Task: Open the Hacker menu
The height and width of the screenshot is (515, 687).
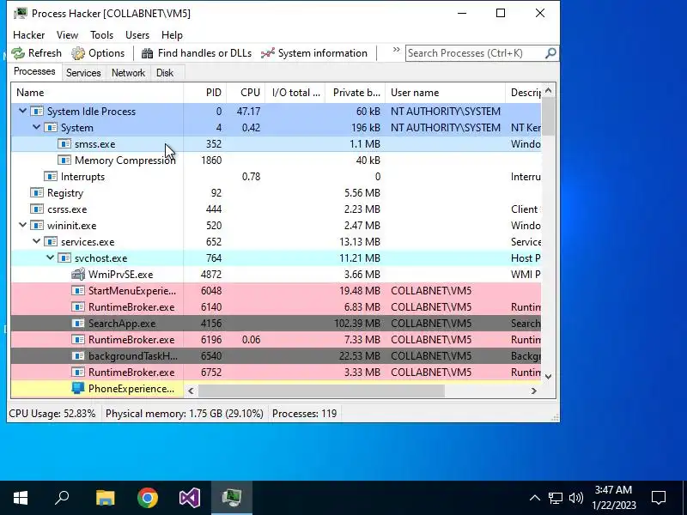Action: pos(29,35)
